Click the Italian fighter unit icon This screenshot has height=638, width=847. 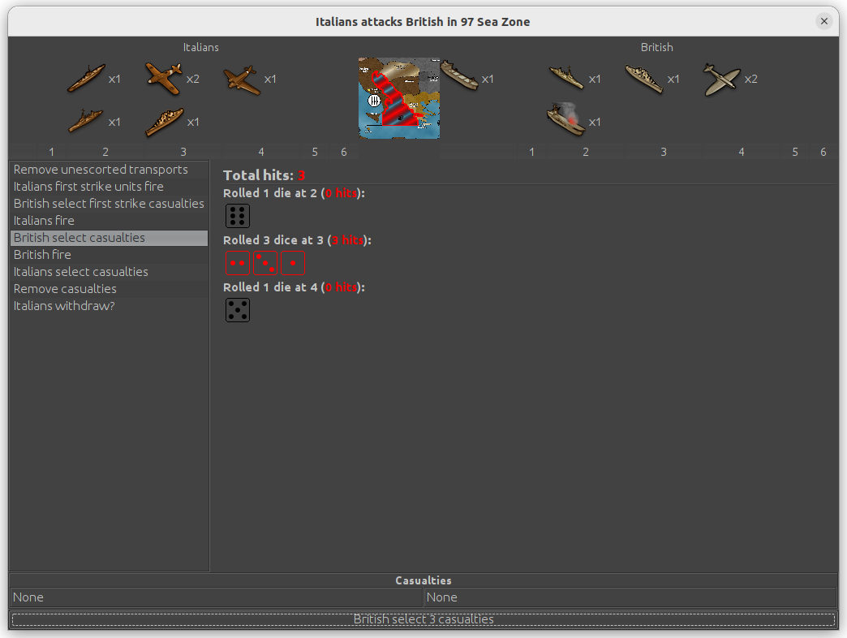(163, 78)
